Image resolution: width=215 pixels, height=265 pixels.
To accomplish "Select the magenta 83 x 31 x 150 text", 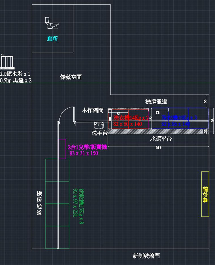I will coord(84,153).
